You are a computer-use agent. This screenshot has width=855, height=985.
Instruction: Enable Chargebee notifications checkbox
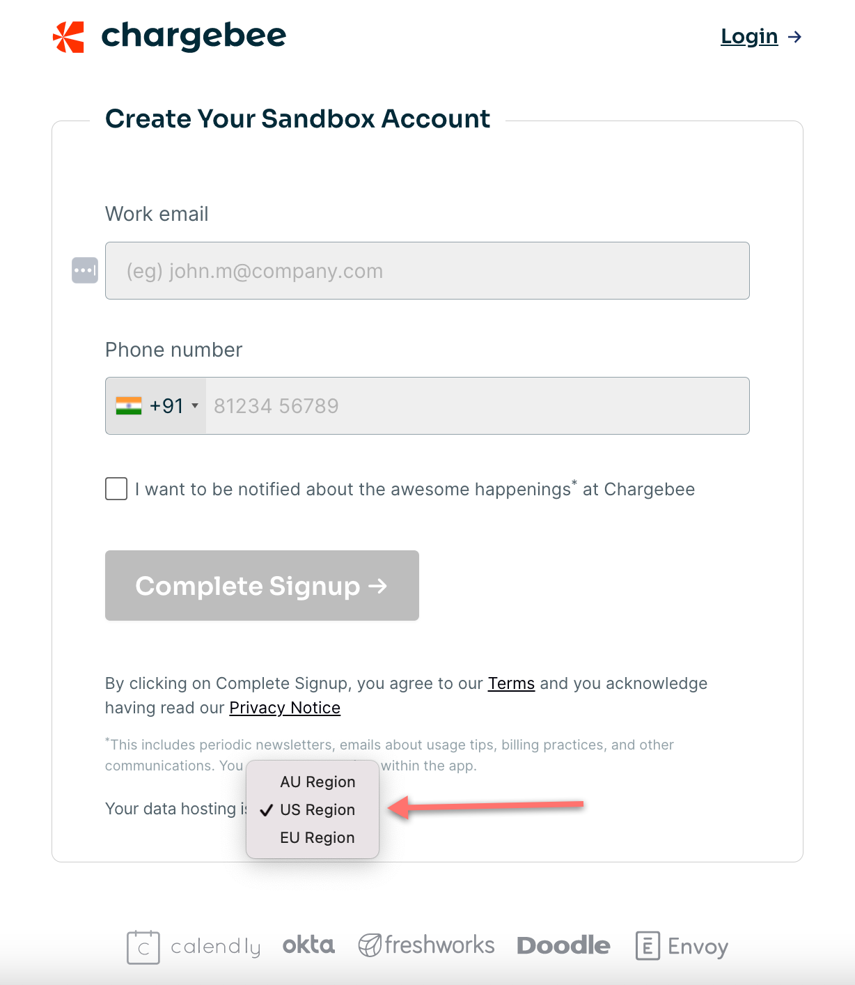tap(116, 489)
